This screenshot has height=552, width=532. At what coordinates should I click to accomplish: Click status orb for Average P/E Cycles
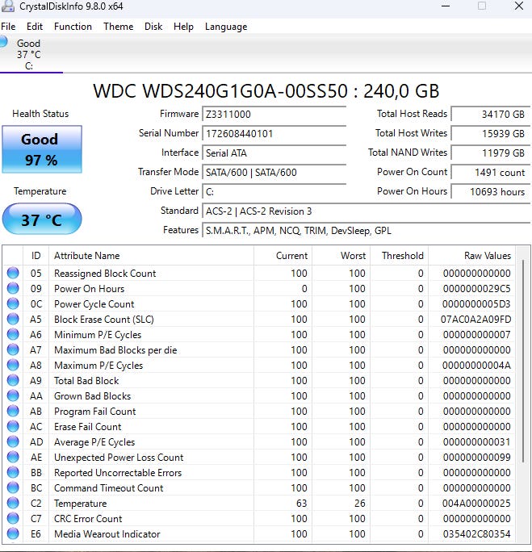click(x=13, y=441)
